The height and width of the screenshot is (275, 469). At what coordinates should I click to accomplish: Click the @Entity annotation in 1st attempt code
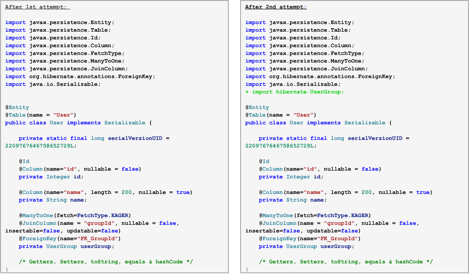17,107
